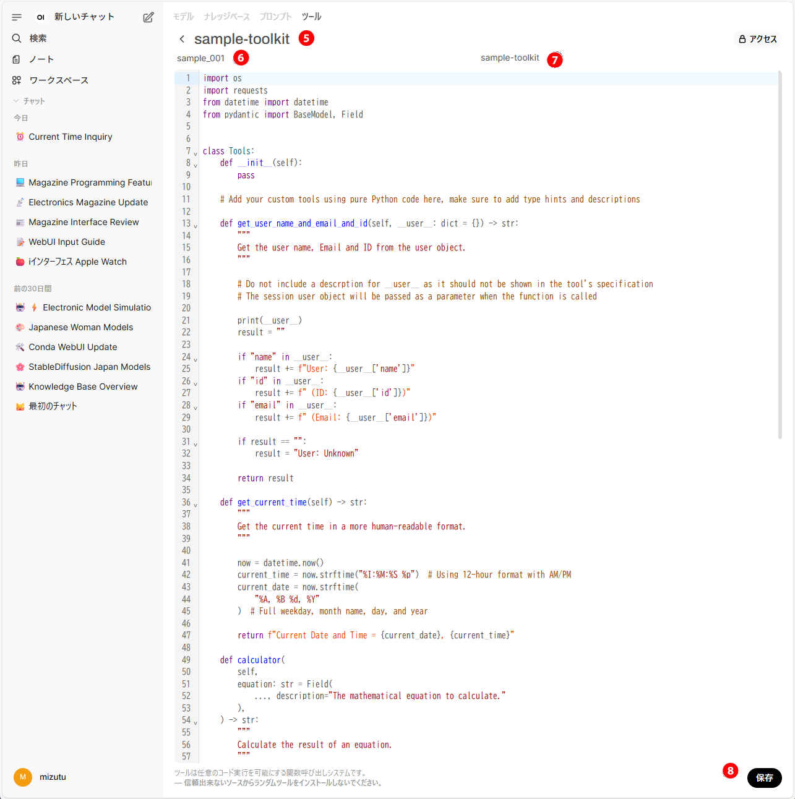
Task: Open the Current Time Inquiry chat
Action: pos(70,137)
